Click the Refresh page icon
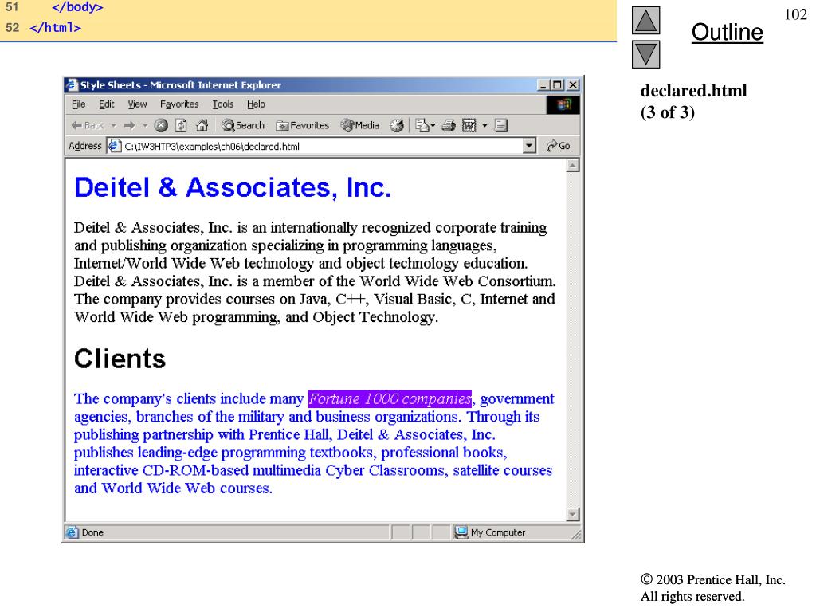The width and height of the screenshot is (816, 612). point(181,125)
